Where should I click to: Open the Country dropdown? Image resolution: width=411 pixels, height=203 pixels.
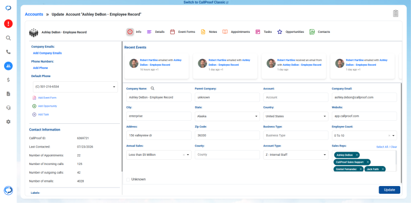[x=296, y=116]
